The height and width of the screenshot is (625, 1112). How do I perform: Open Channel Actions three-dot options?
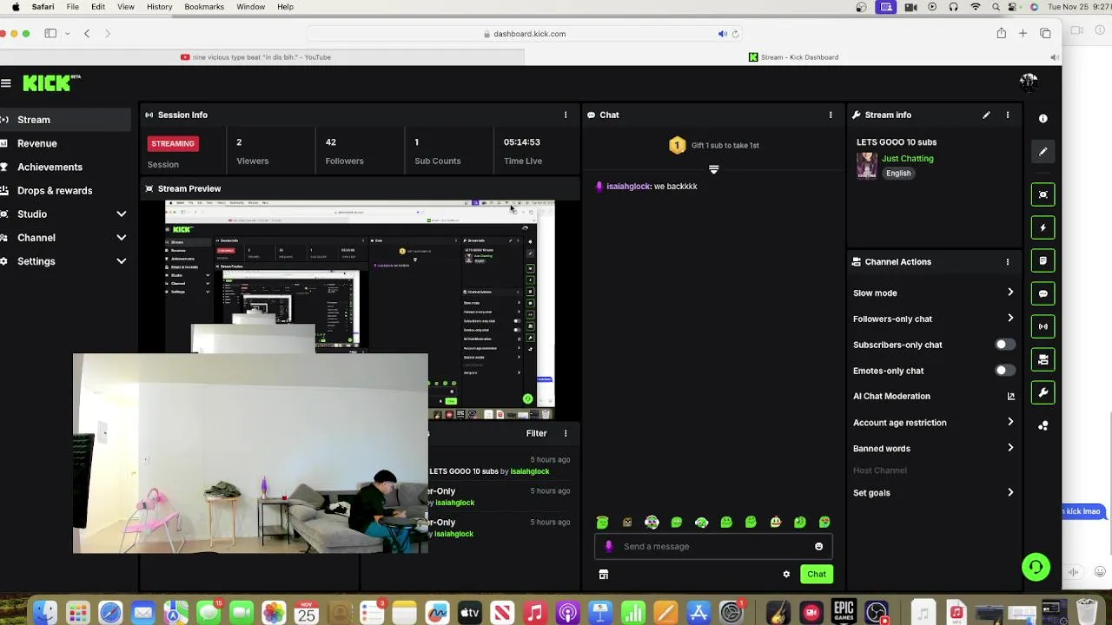click(1008, 261)
